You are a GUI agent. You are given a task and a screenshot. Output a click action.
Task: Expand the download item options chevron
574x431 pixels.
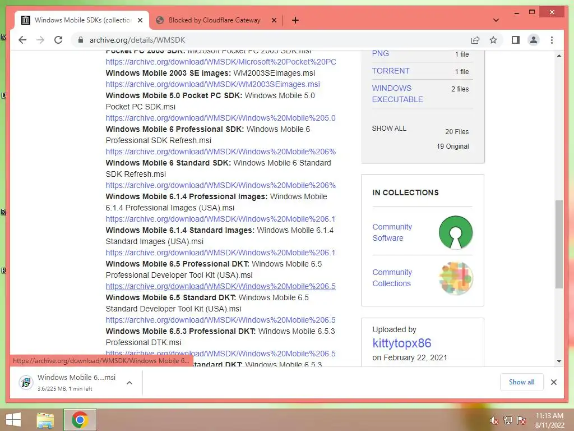(129, 383)
